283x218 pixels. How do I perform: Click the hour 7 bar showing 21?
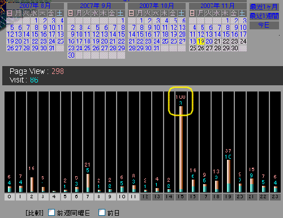tap(88, 183)
